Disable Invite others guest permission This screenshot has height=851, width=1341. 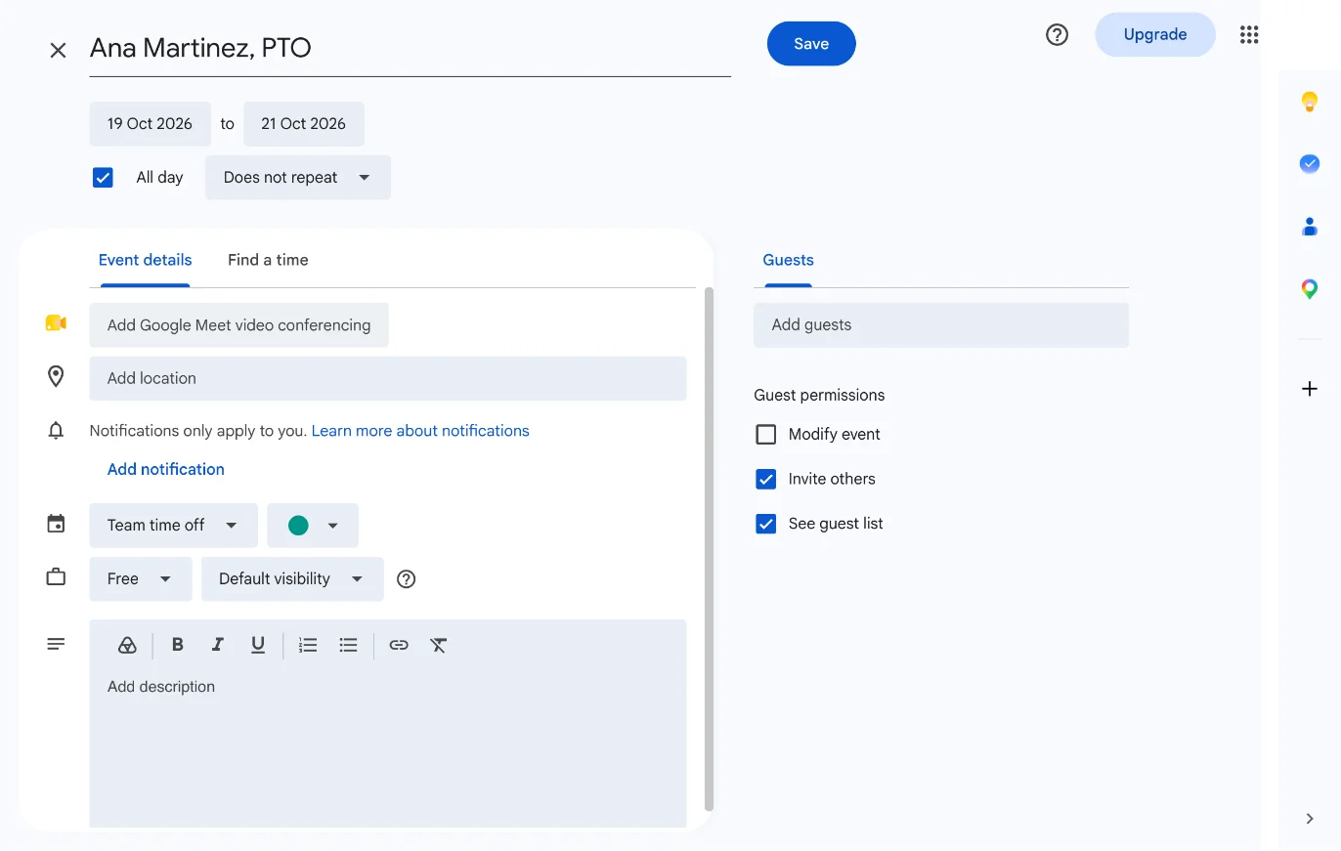[x=766, y=479]
